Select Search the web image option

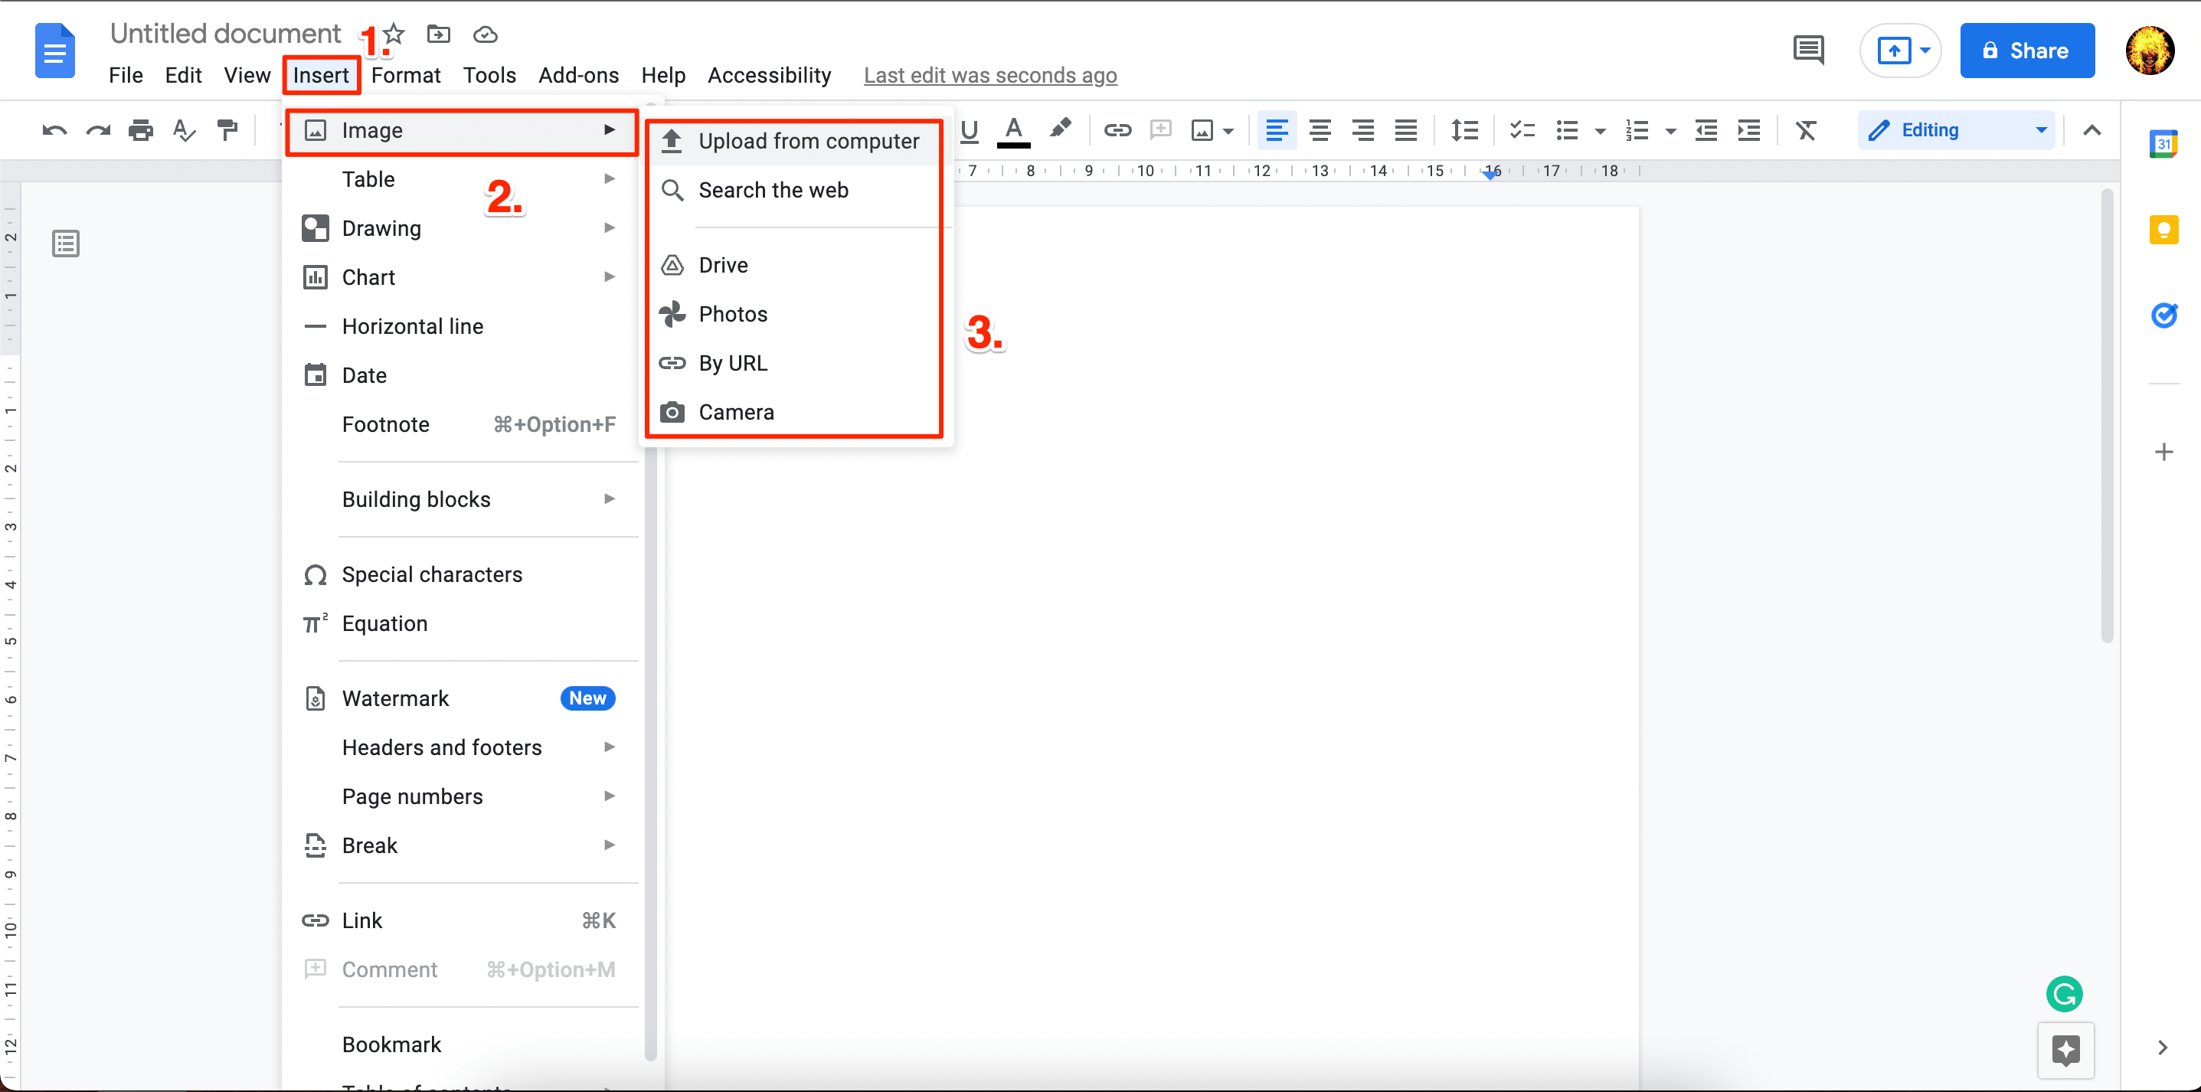tap(773, 189)
